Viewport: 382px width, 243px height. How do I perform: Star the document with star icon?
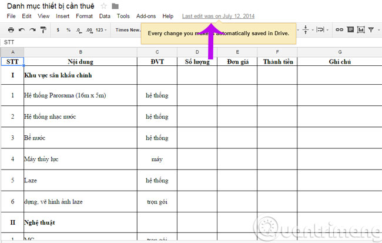point(104,6)
